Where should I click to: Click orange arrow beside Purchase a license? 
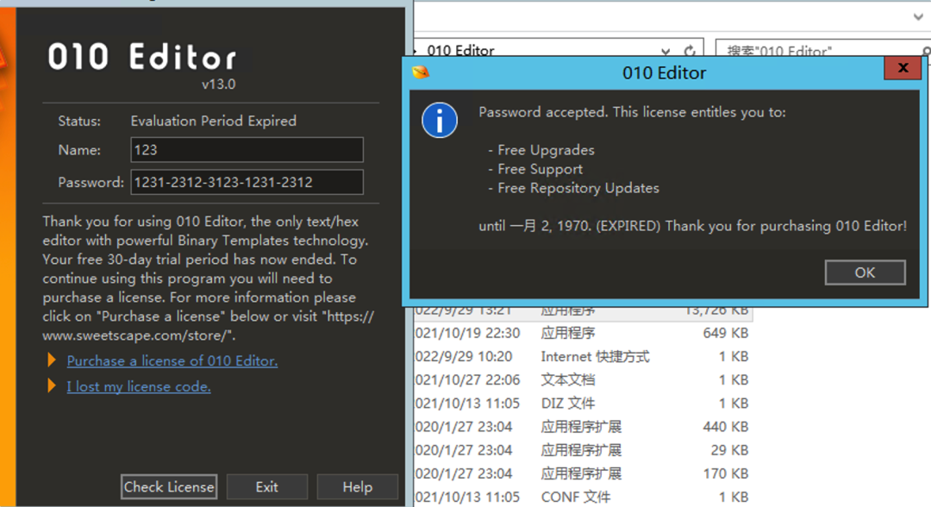point(52,360)
